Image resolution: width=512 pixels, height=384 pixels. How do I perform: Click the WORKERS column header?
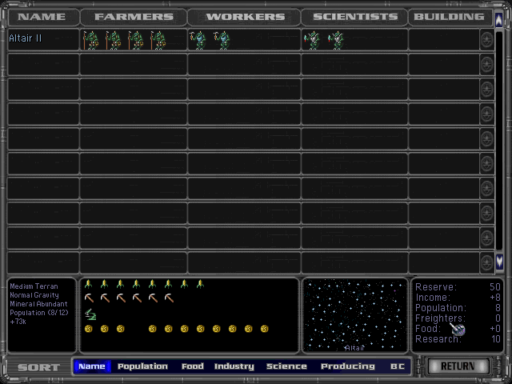pyautogui.click(x=246, y=17)
